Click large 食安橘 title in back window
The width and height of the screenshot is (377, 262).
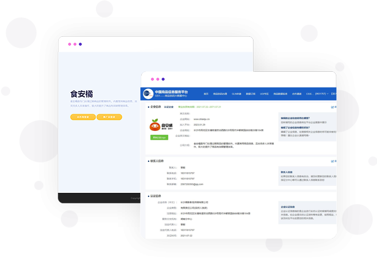click(x=81, y=94)
